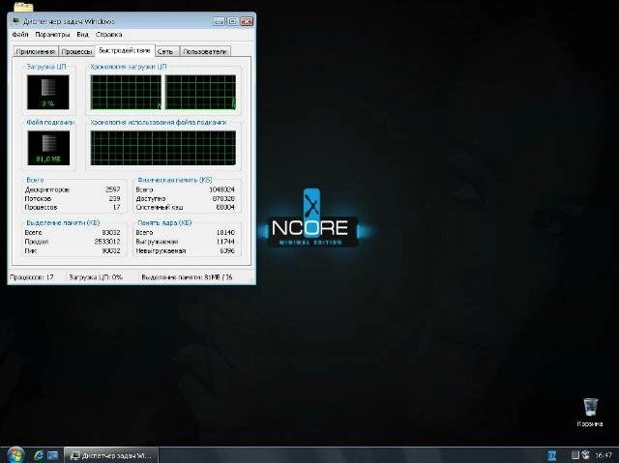Open the Файл menu
This screenshot has width=619, height=463.
(19, 35)
